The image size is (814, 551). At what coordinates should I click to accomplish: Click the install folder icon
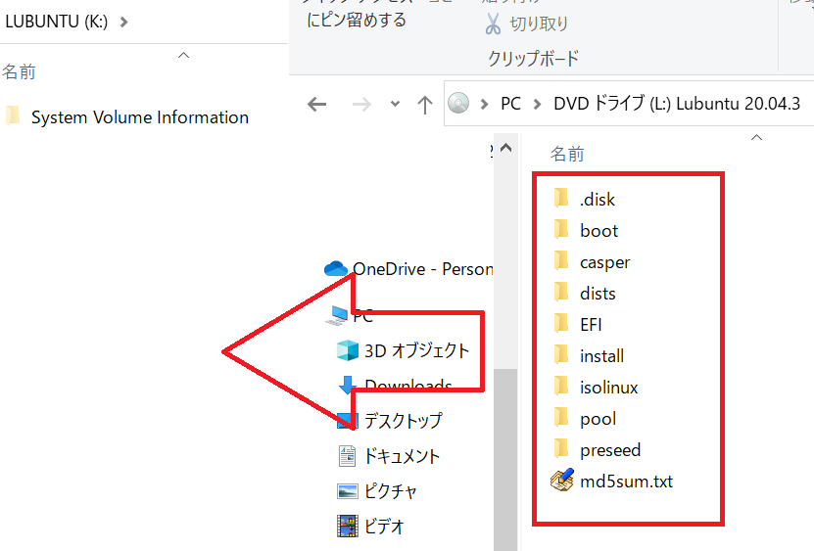coord(561,354)
